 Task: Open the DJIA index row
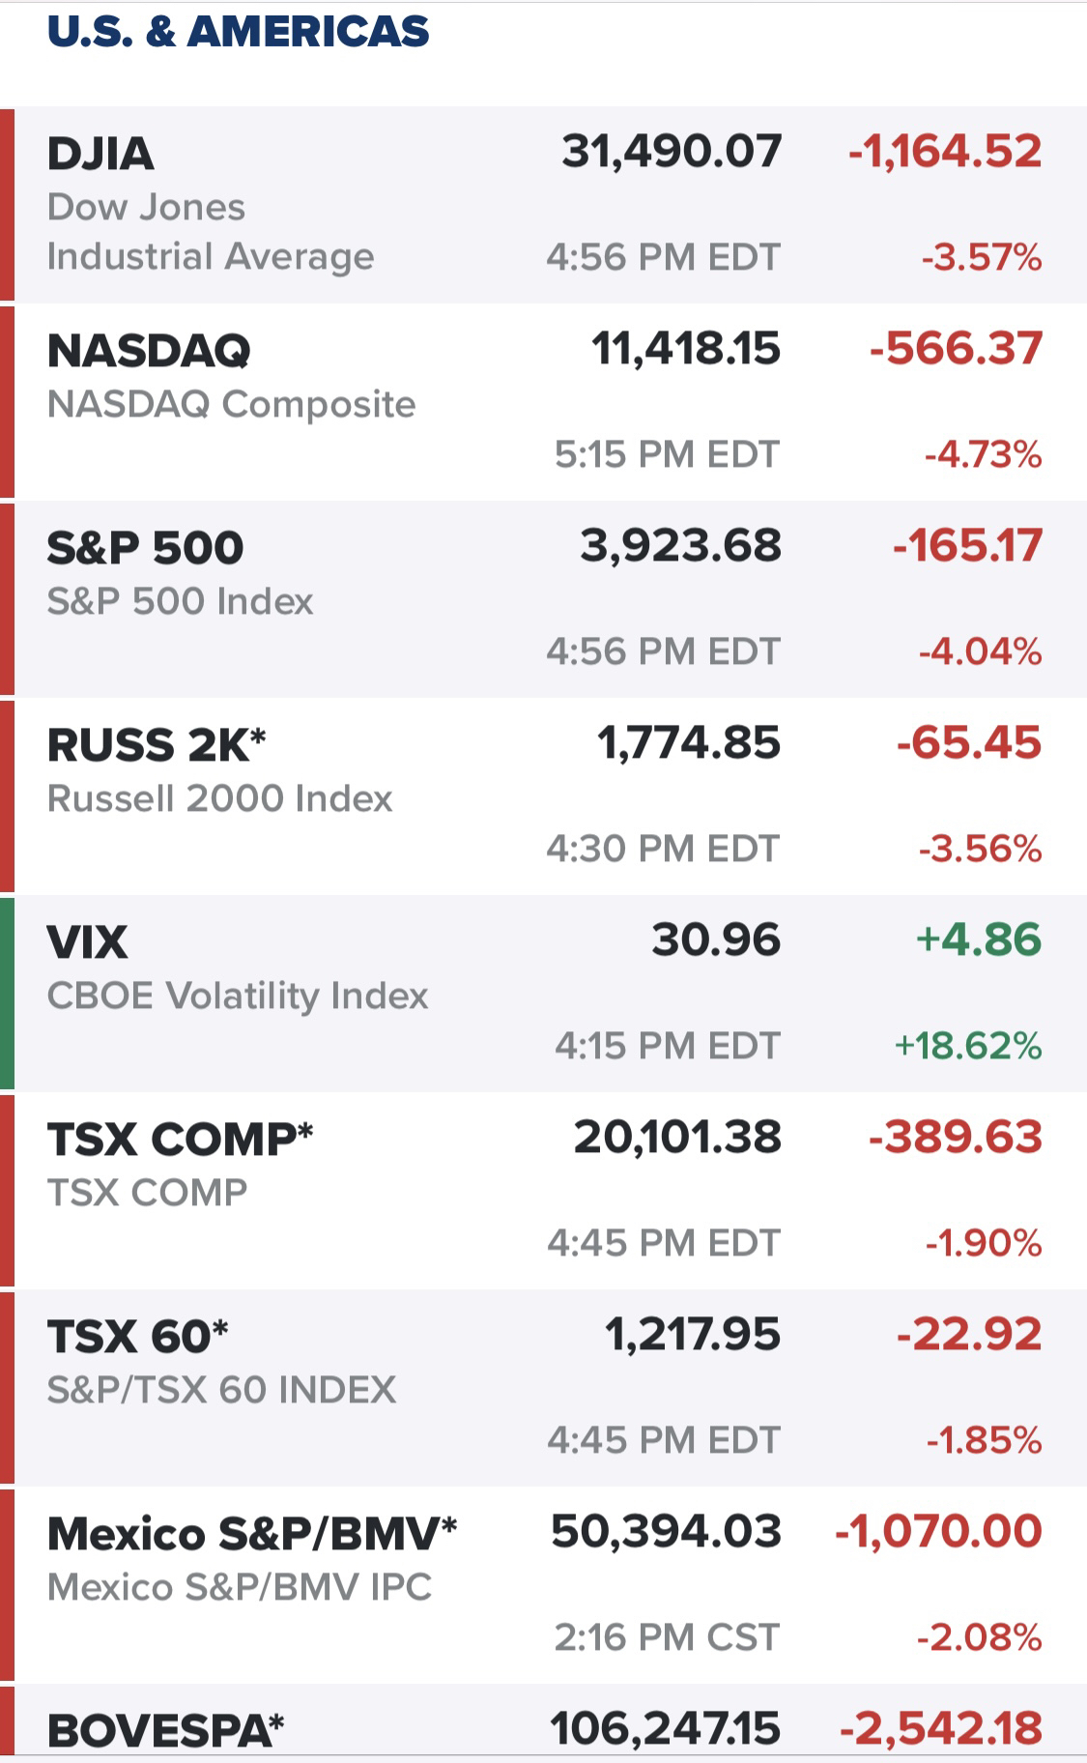543,205
